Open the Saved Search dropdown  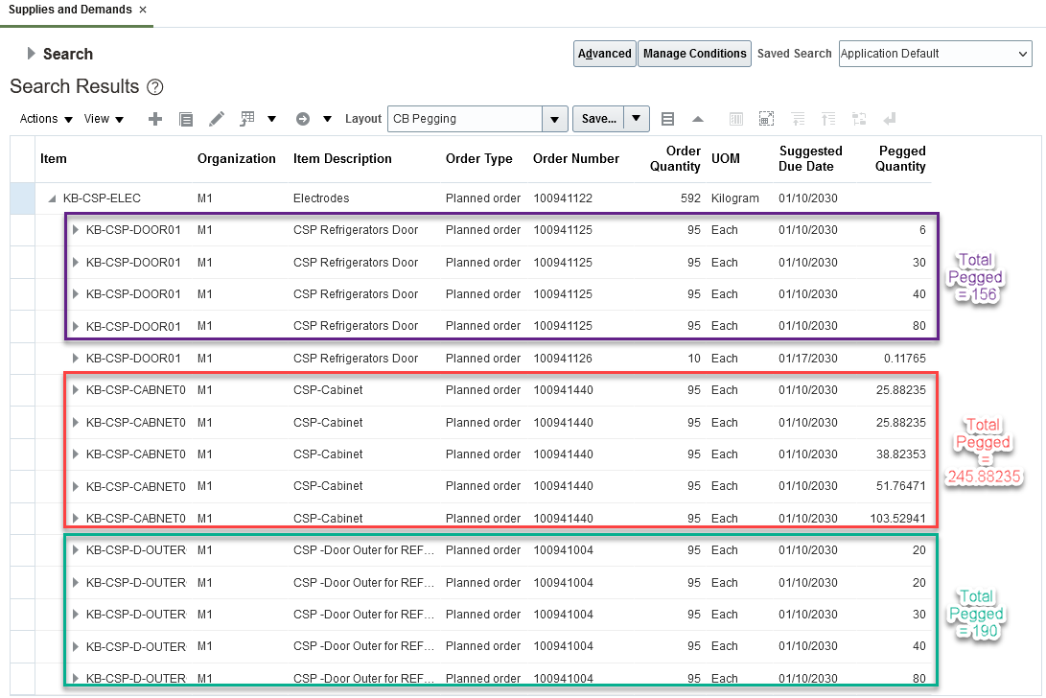[1023, 54]
